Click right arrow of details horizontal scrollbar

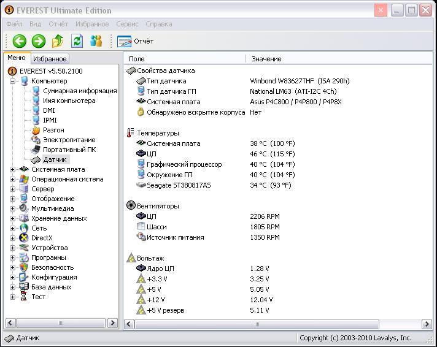pos(427,324)
